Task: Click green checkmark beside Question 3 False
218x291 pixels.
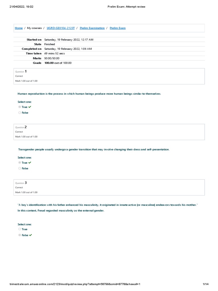Action: (x=30, y=235)
